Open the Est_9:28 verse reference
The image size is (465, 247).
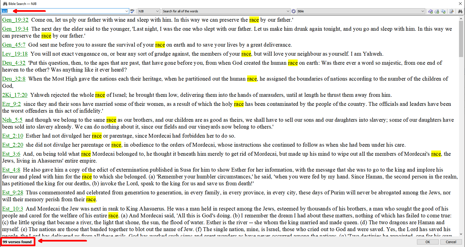click(13, 193)
